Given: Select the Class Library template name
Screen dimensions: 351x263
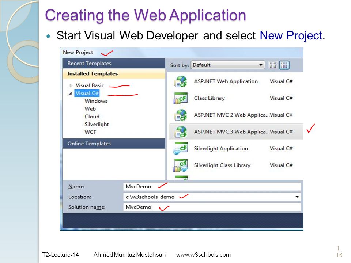Looking at the screenshot, I should tap(209, 98).
